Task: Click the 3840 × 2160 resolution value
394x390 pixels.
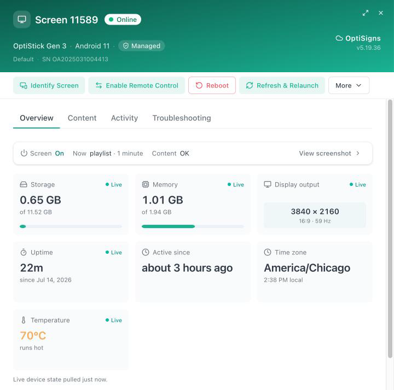Action: 315,212
